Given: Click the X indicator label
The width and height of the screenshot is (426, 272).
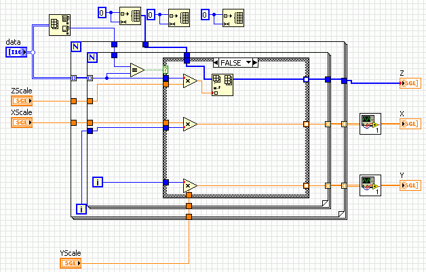Looking at the screenshot, I should pyautogui.click(x=402, y=114).
